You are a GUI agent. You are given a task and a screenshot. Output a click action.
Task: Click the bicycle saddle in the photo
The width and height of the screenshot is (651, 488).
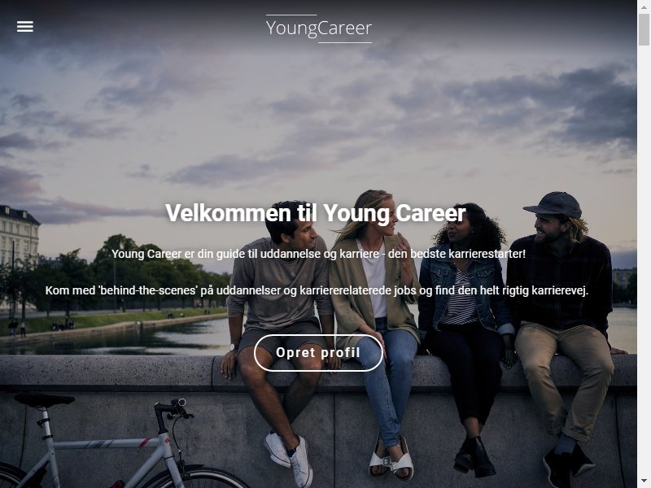point(45,399)
